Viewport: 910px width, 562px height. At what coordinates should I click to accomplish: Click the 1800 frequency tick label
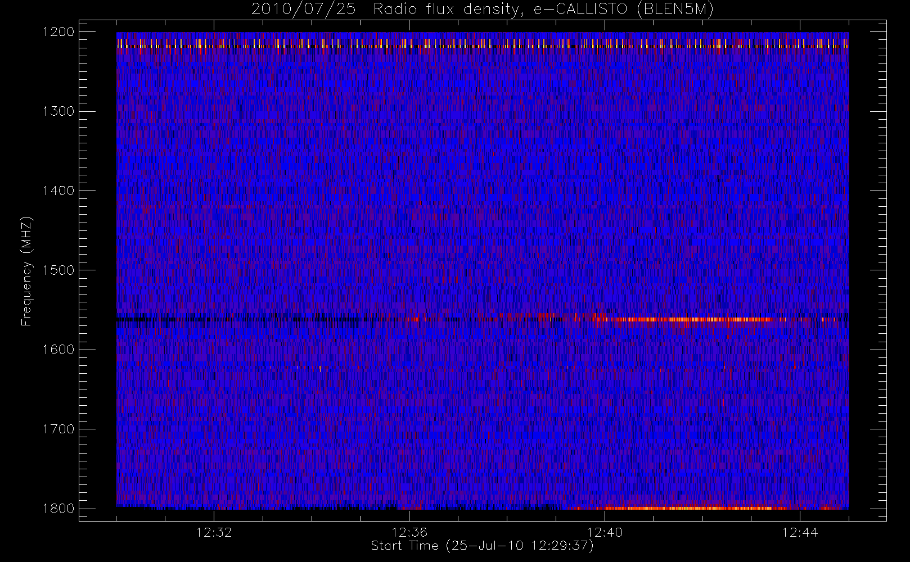[x=58, y=509]
